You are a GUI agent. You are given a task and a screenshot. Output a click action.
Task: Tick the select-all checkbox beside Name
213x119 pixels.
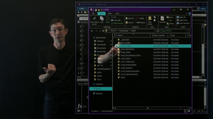pyautogui.click(x=115, y=35)
